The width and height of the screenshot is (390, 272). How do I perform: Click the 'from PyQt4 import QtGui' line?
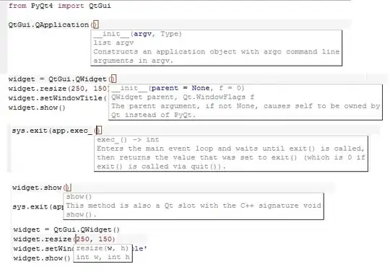(60, 6)
